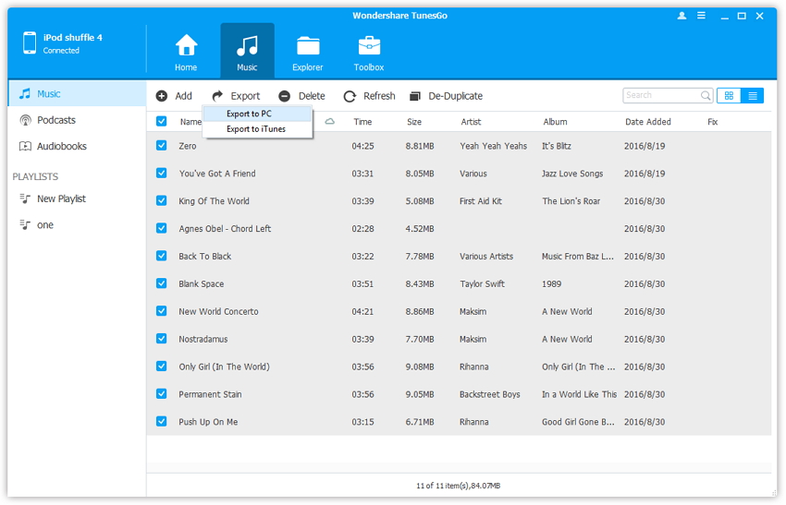Open the Explorer folder icon
This screenshot has height=505, width=786.
pos(308,46)
